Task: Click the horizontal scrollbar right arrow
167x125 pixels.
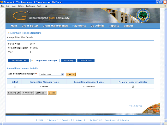Action: [163, 124]
